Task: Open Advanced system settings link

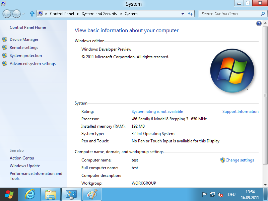Action: [x=32, y=64]
